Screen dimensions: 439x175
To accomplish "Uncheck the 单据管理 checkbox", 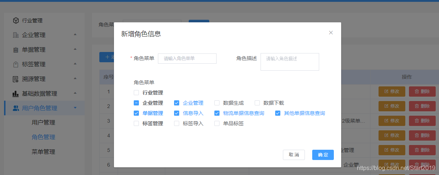I will pos(136,113).
